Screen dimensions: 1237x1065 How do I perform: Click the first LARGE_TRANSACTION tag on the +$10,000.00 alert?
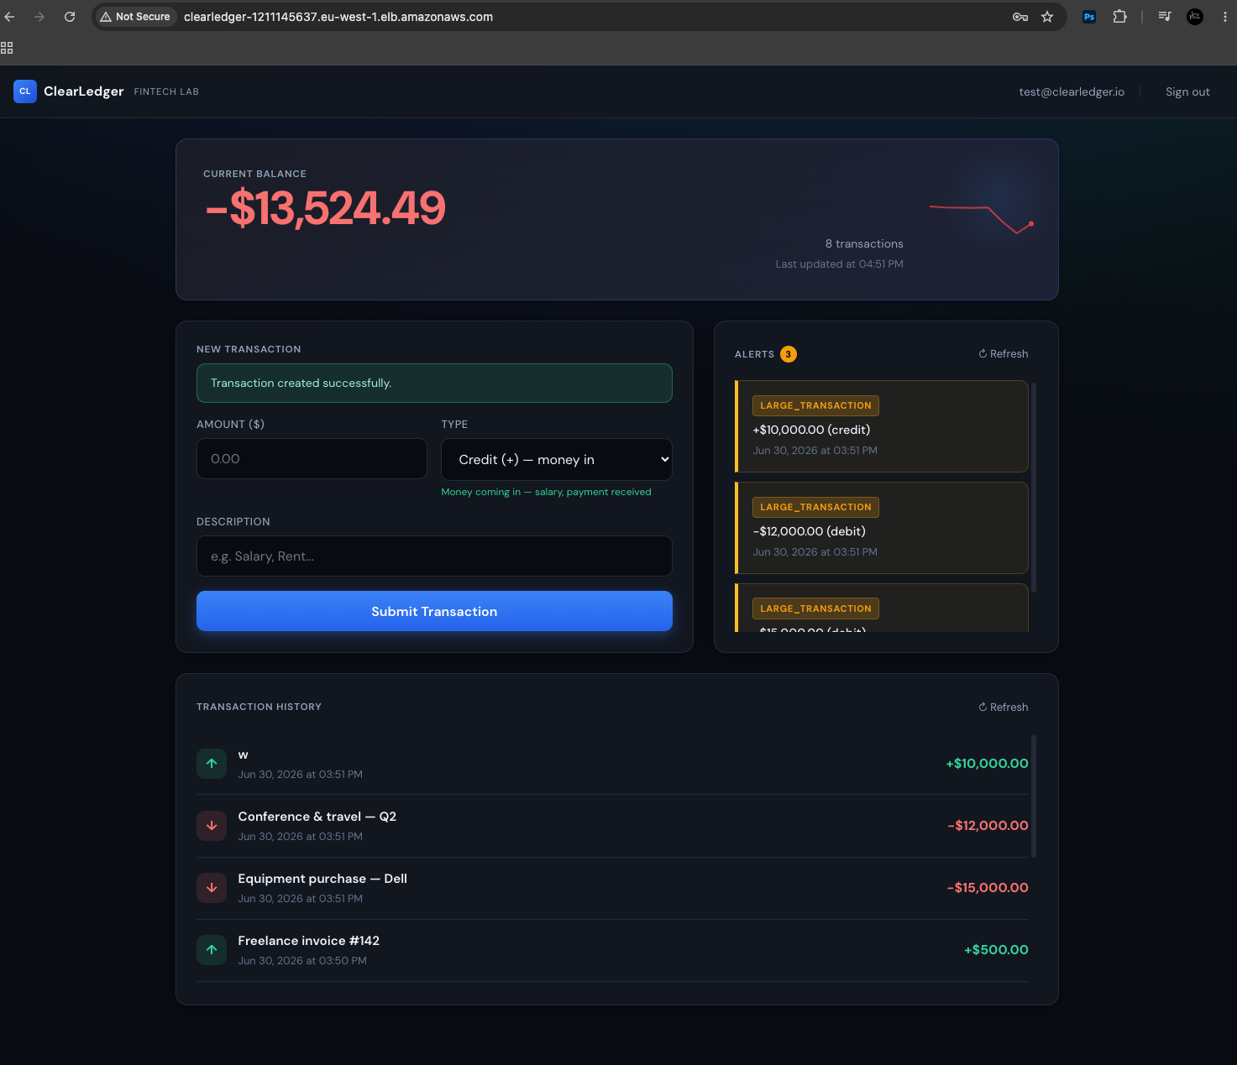(x=815, y=405)
